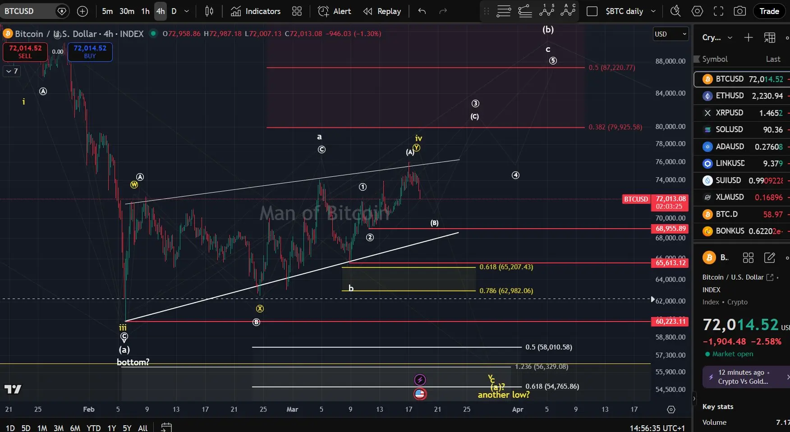Open time axis settings gear icon

coord(671,409)
